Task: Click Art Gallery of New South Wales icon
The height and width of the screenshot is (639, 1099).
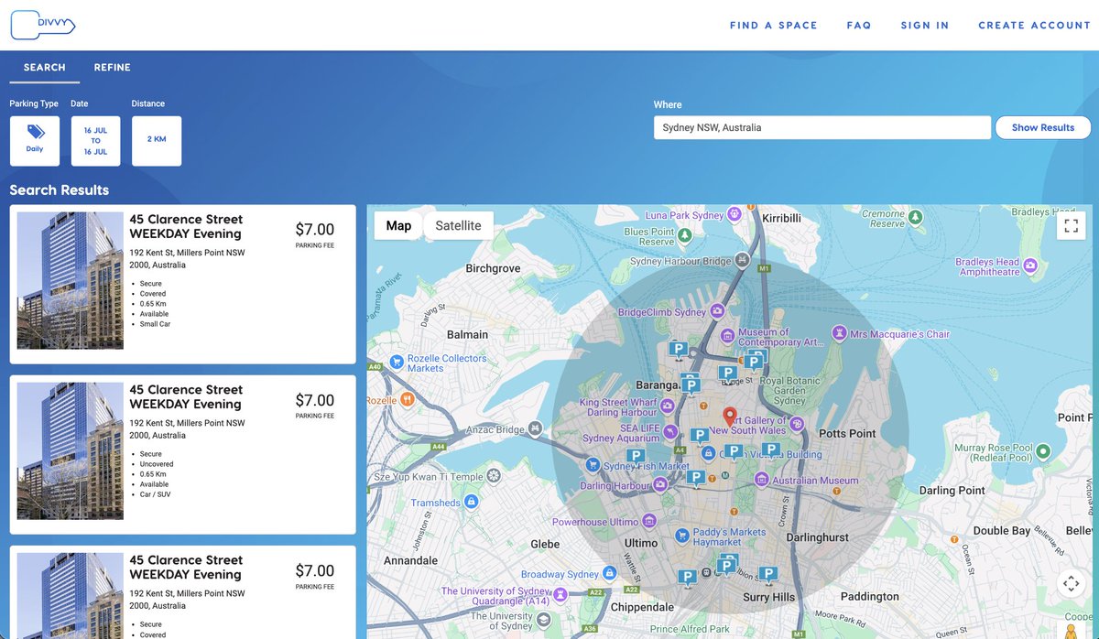Action: (797, 424)
